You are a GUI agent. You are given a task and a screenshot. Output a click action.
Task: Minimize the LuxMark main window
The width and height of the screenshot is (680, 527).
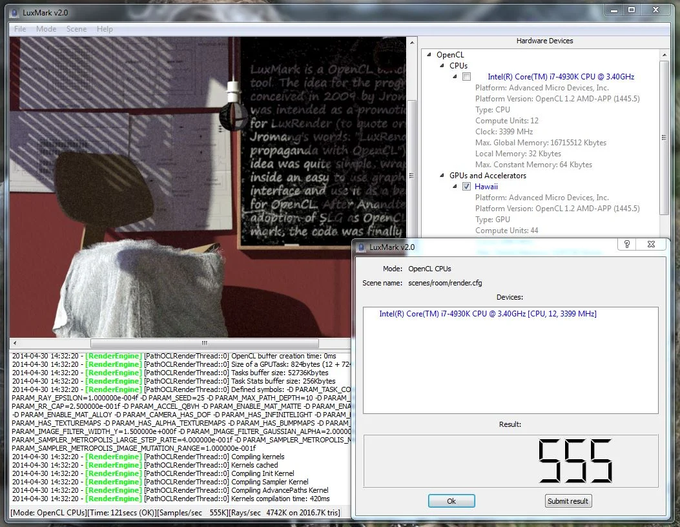pyautogui.click(x=614, y=10)
